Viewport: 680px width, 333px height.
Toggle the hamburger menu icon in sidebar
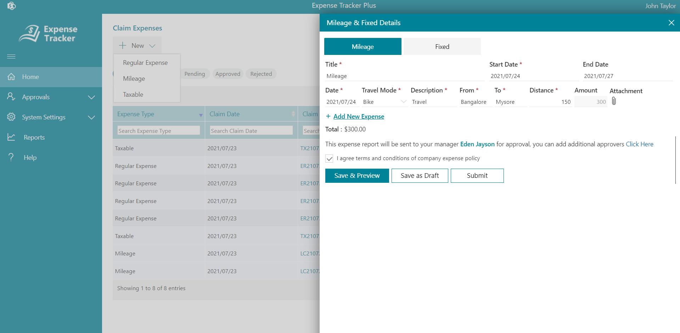pos(11,56)
